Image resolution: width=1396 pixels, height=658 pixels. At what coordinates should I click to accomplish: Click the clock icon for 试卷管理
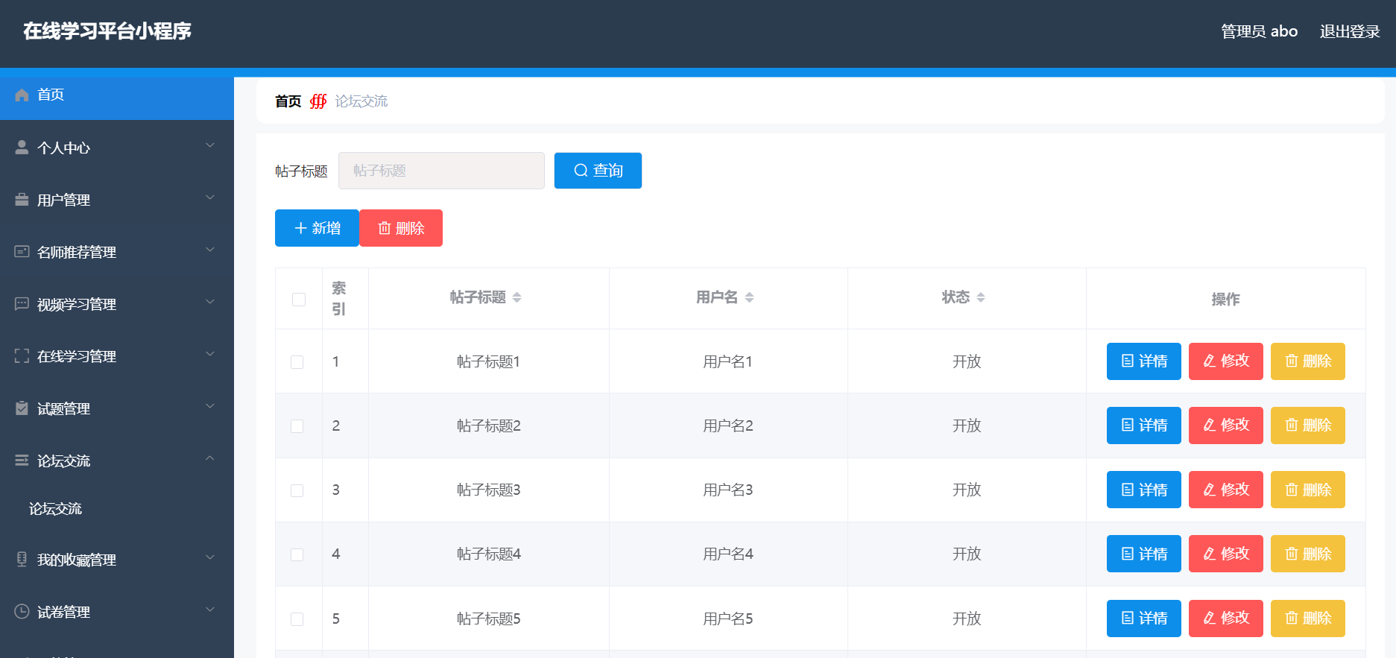pos(22,612)
